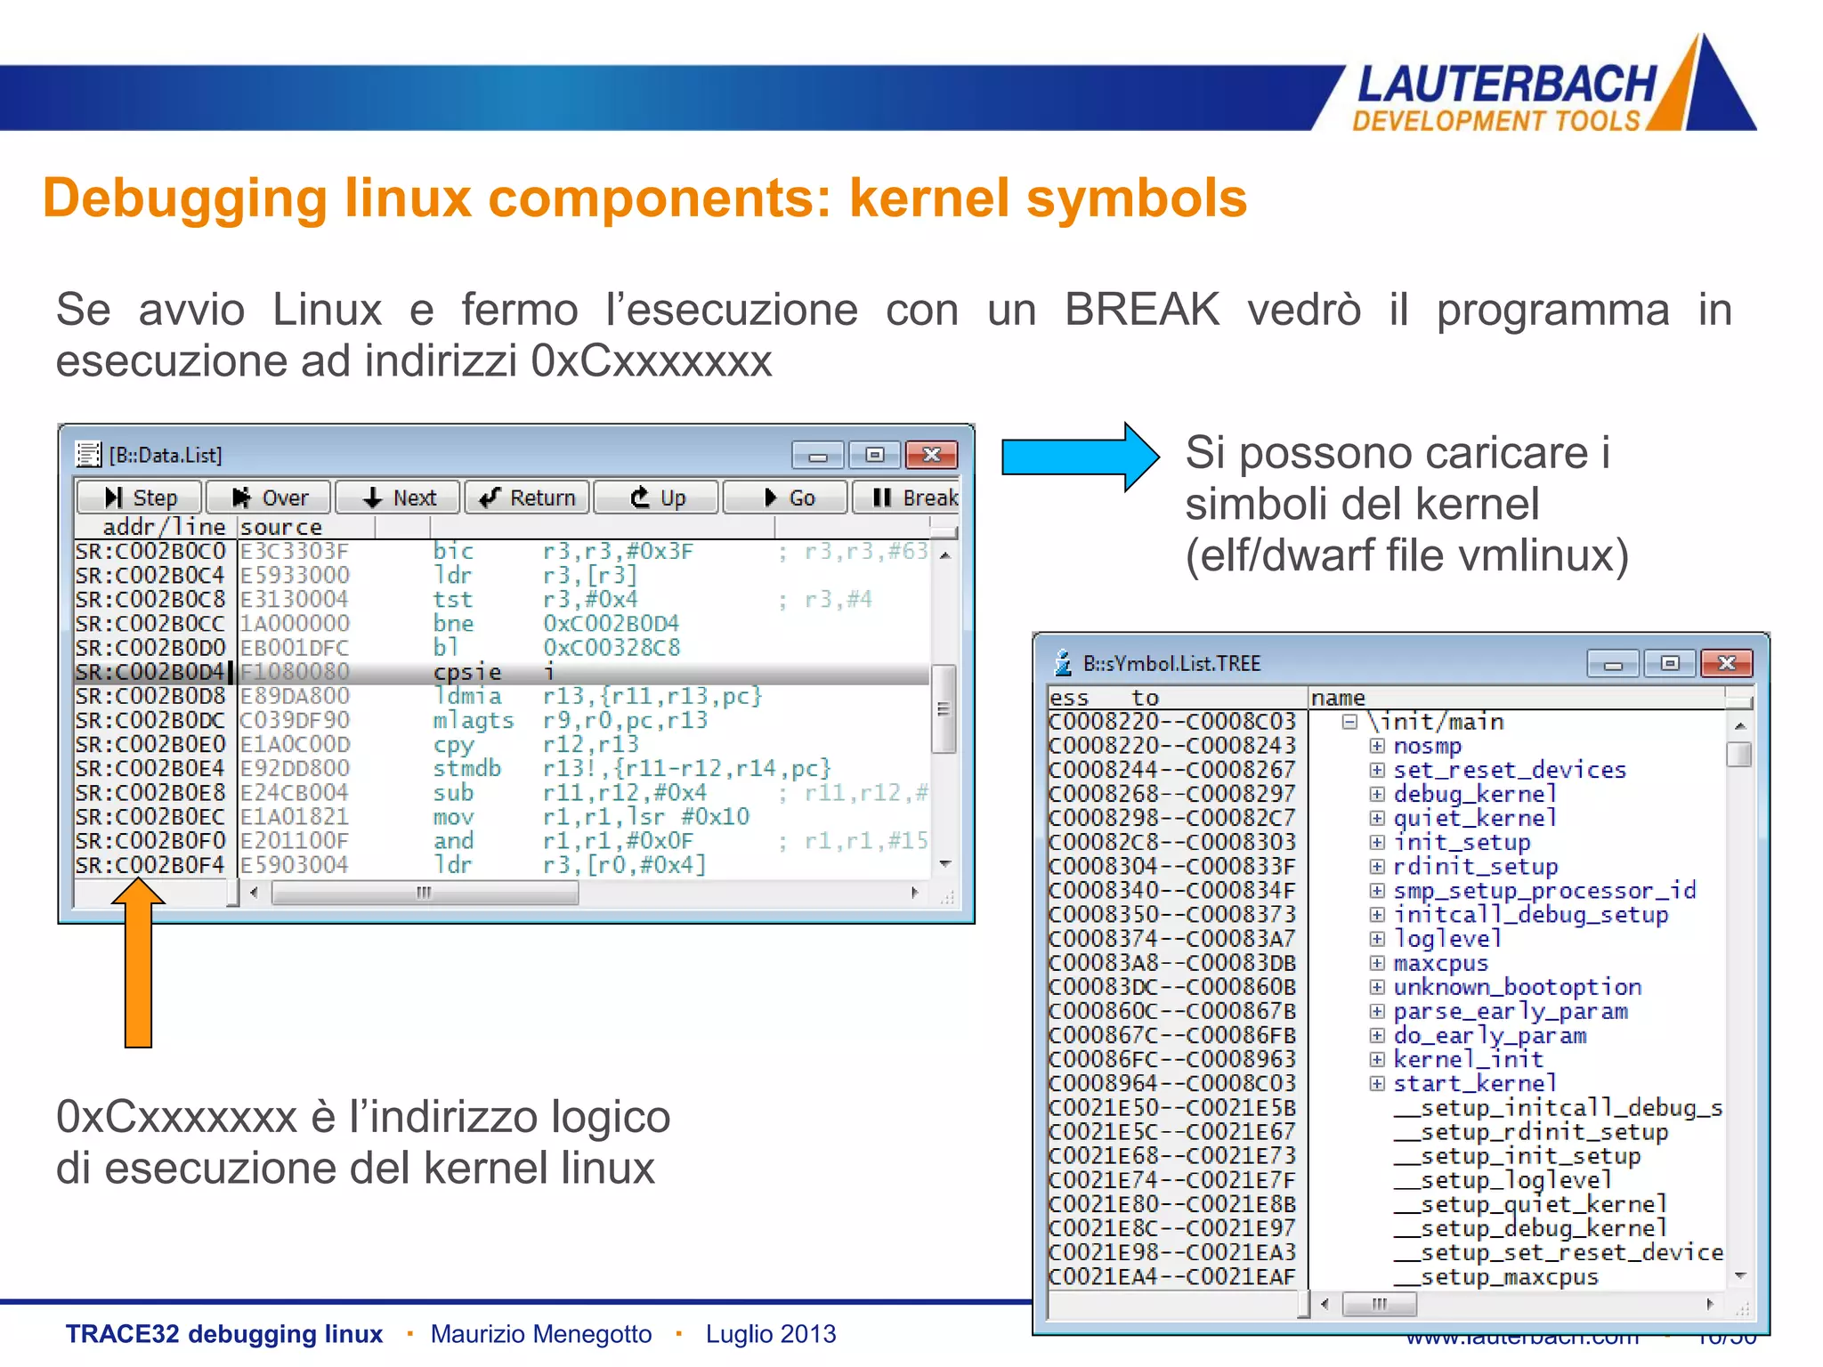Click symbol tree scroll down arrow
This screenshot has width=1823, height=1367.
1739,1276
